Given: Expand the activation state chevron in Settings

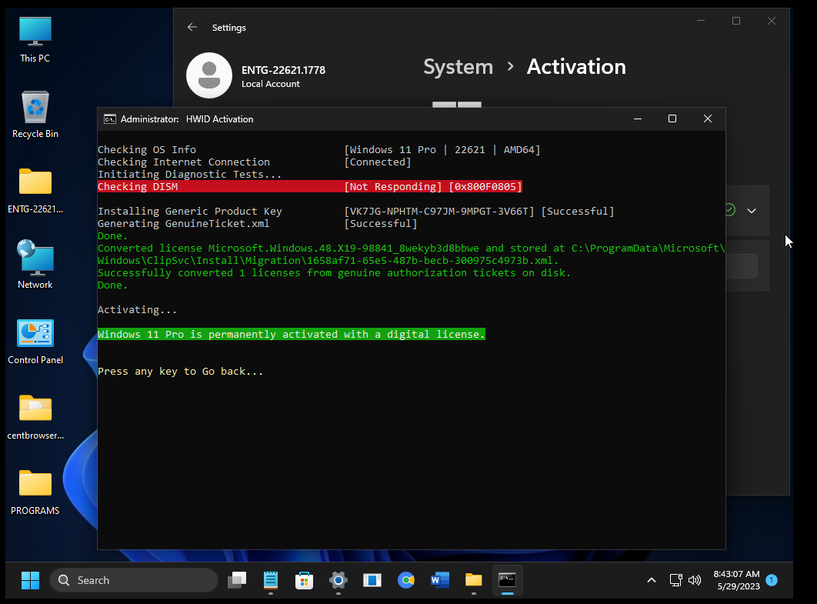Looking at the screenshot, I should coord(752,211).
